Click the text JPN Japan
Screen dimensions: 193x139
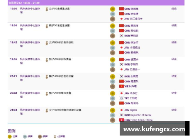(x=130, y=110)
